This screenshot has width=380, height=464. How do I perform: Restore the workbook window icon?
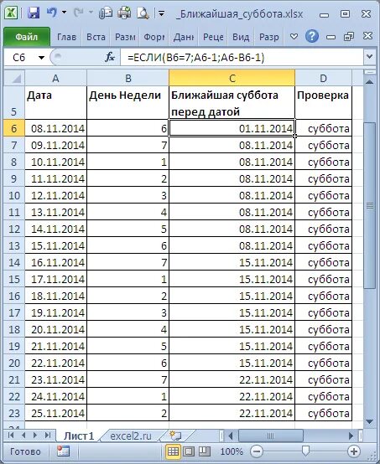coord(349,36)
